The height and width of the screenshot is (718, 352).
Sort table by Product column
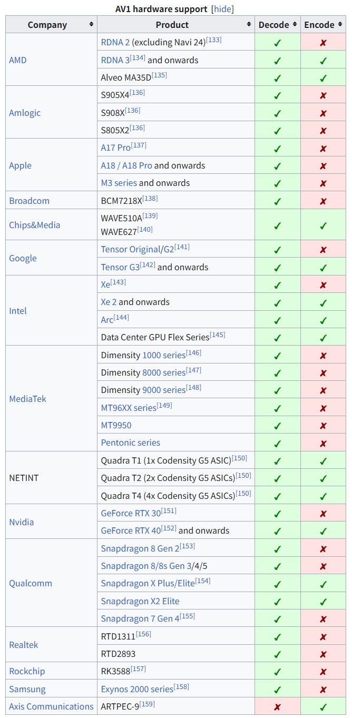pos(249,25)
